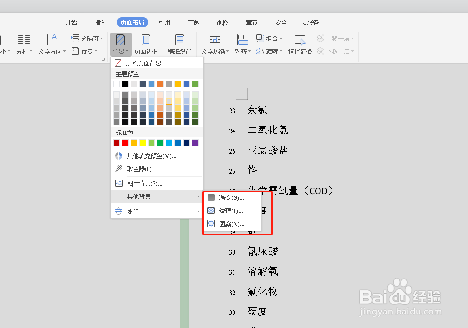Switch to the 引用 tab
Viewport: 468px width, 328px height.
click(x=165, y=23)
